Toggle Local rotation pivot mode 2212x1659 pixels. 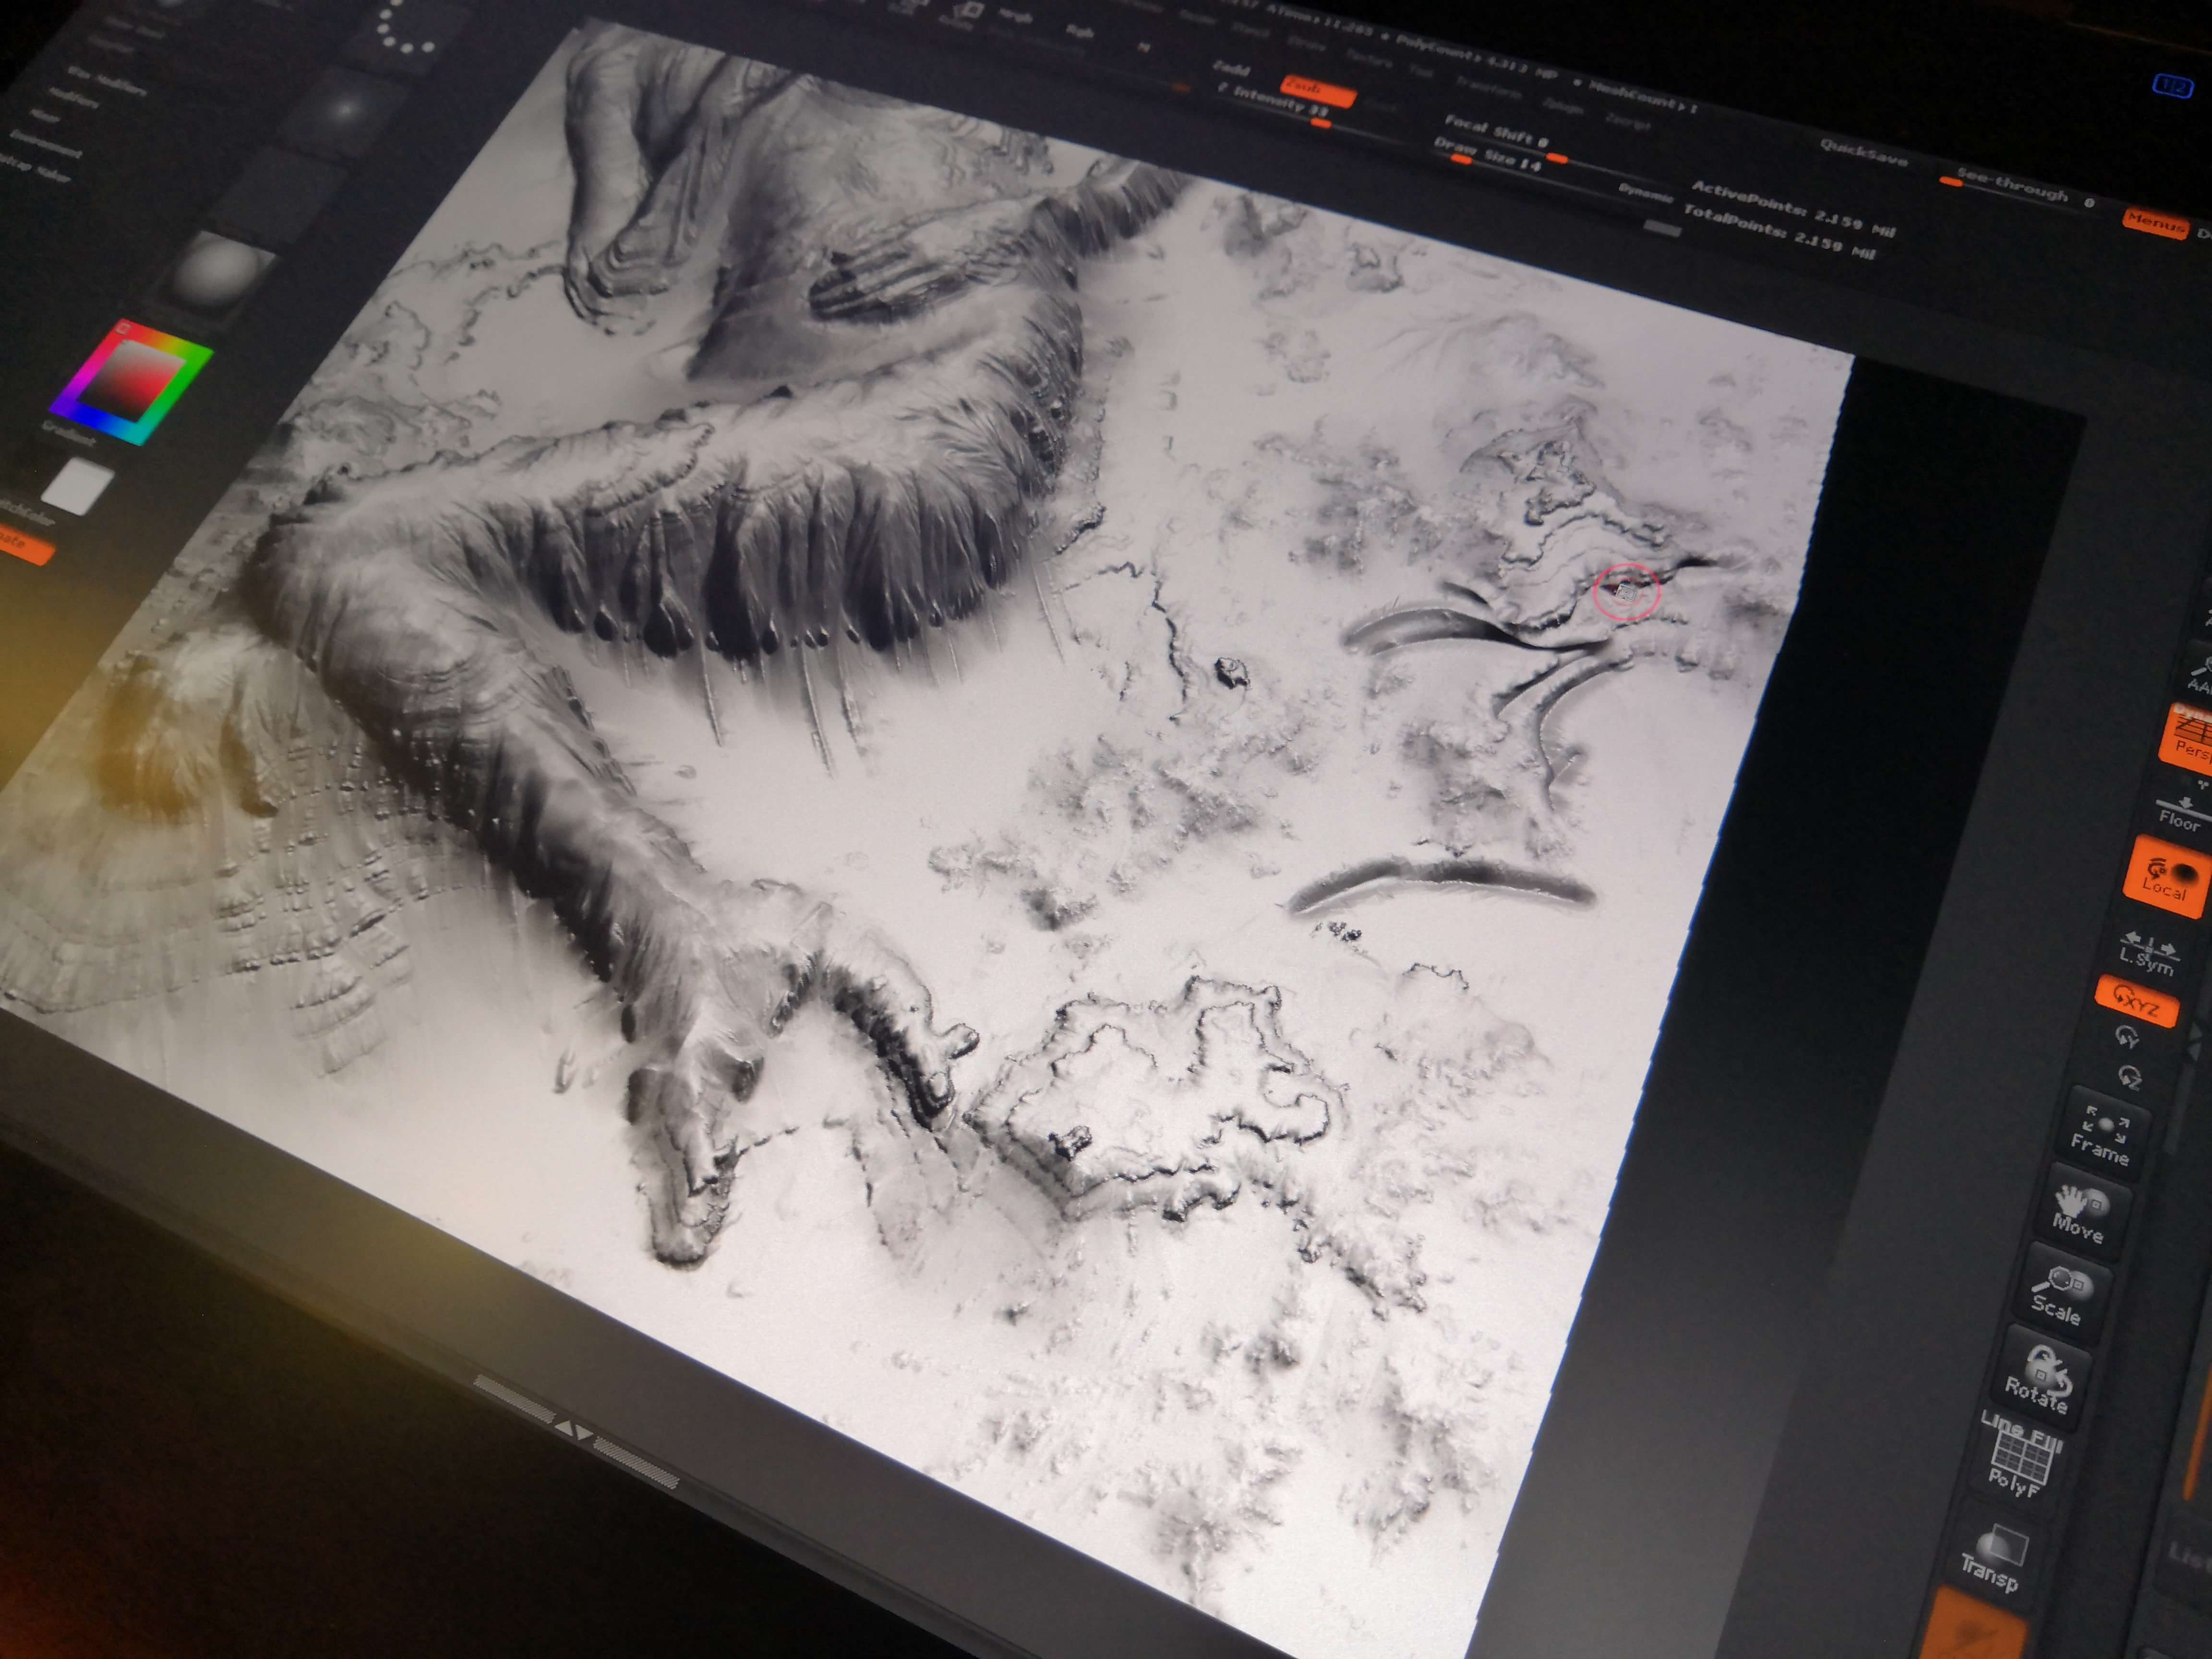(2167, 876)
